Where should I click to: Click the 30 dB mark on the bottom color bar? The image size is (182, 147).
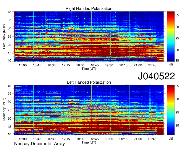(177, 99)
